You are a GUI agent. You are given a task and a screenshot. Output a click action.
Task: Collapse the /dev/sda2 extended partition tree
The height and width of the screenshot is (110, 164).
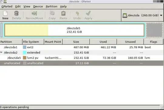click(x=1, y=52)
